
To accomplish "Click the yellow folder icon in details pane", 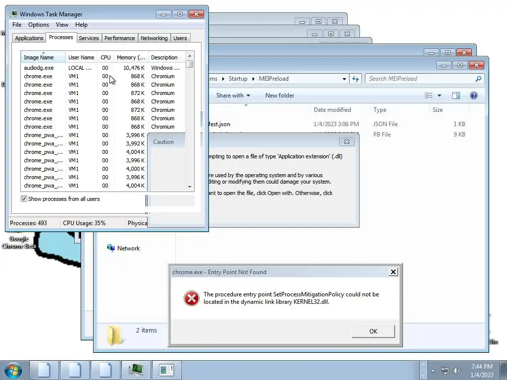I will click(114, 335).
